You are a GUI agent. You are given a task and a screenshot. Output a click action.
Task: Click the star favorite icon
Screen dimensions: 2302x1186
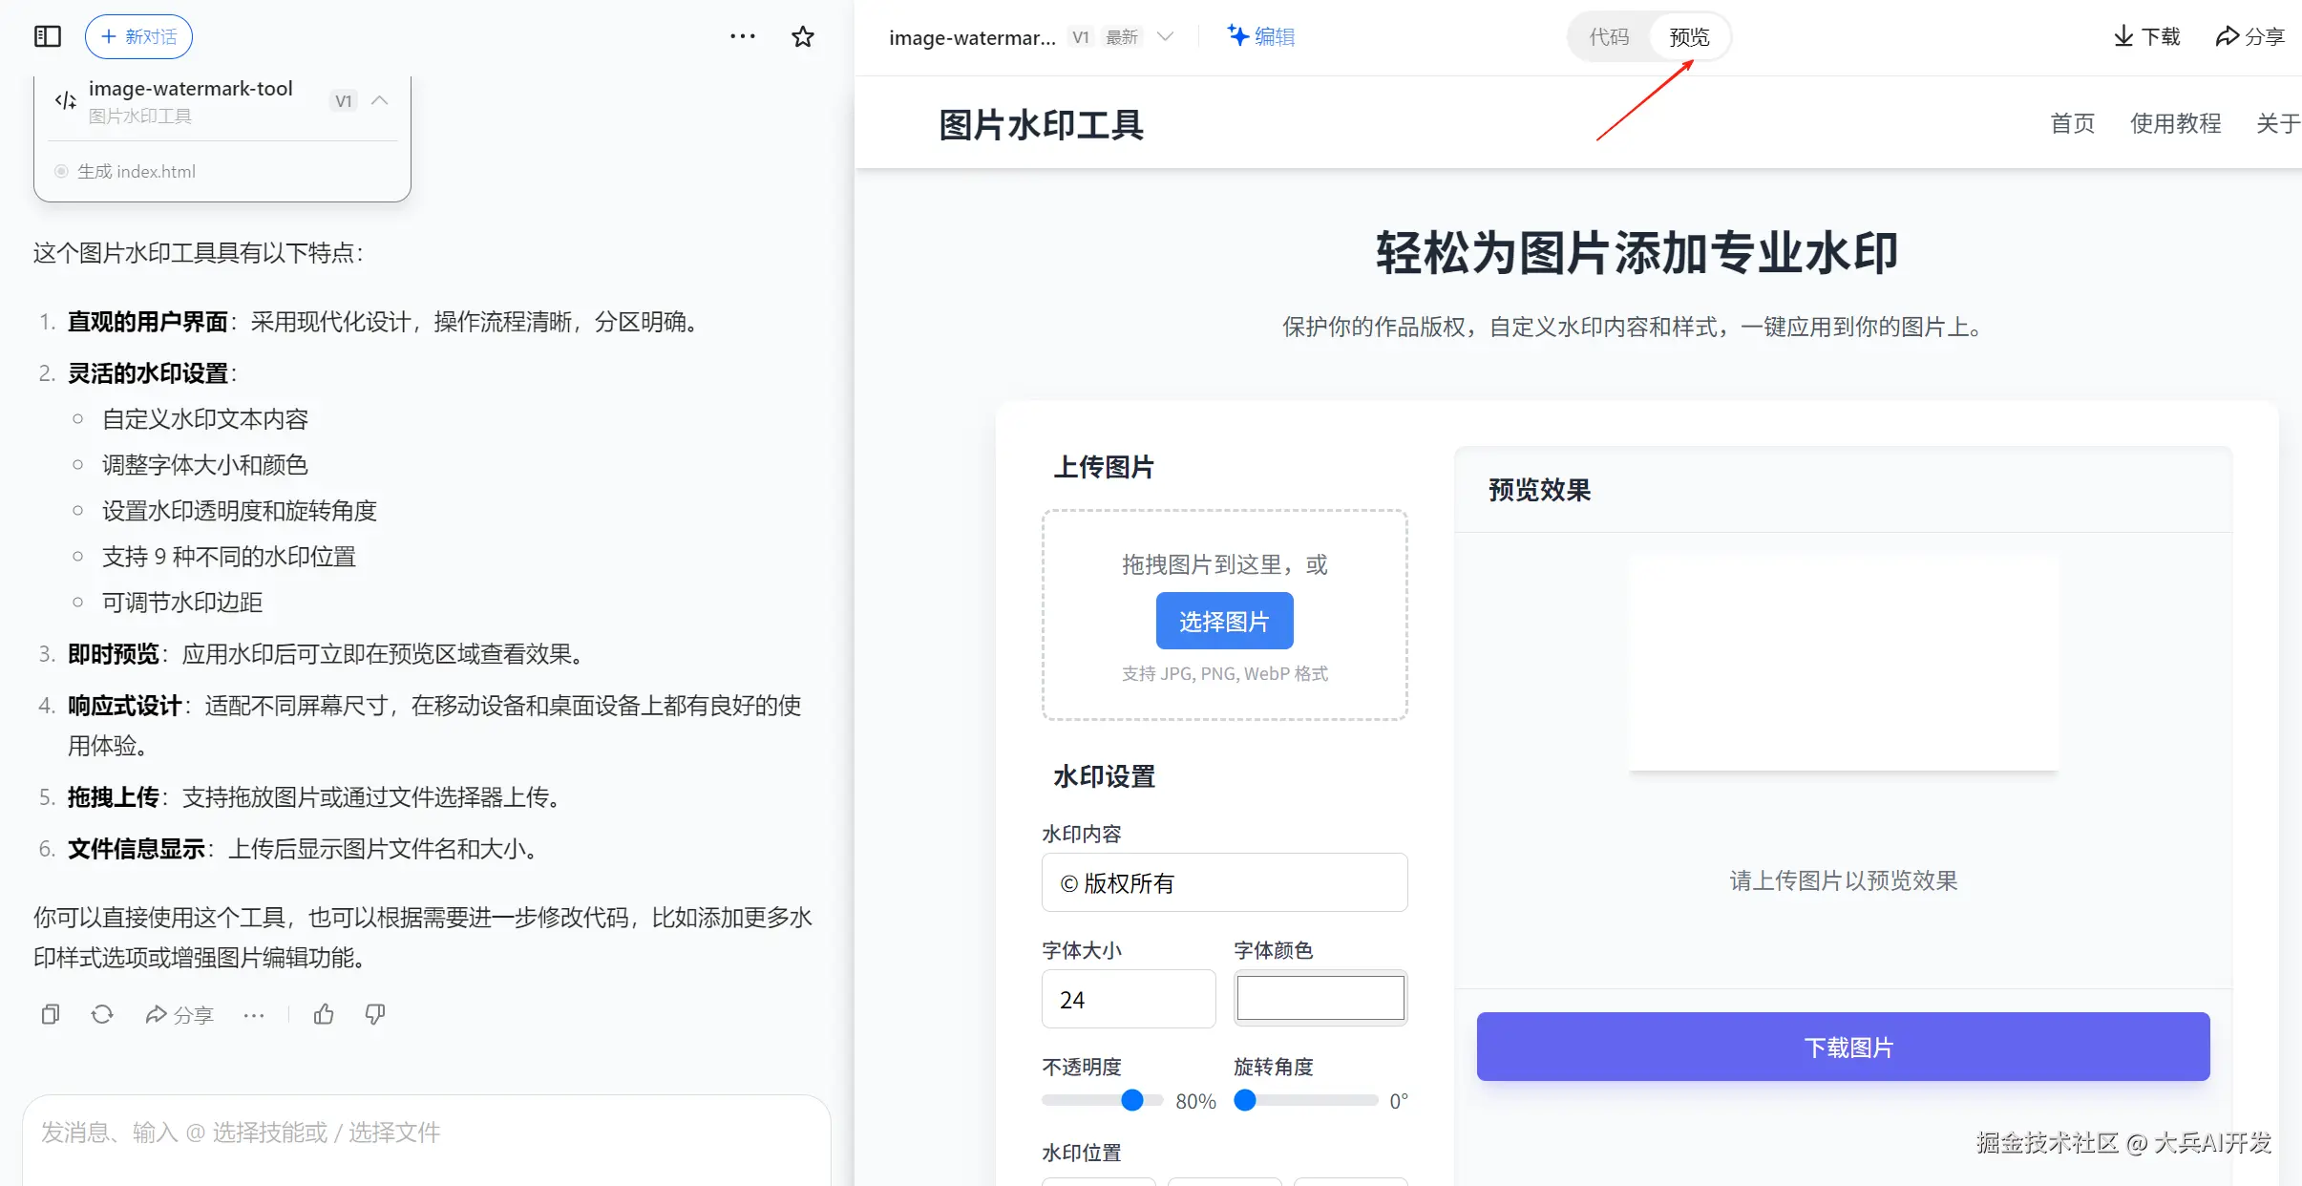pyautogui.click(x=803, y=36)
